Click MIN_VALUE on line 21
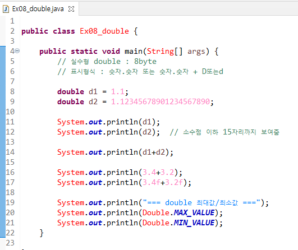The image size is (298, 250). tap(194, 223)
